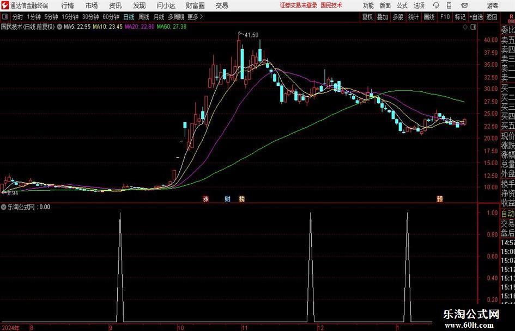Image resolution: width=515 pixels, height=331 pixels.
Task: Click the 涨 marker on the chart
Action: pyautogui.click(x=206, y=198)
